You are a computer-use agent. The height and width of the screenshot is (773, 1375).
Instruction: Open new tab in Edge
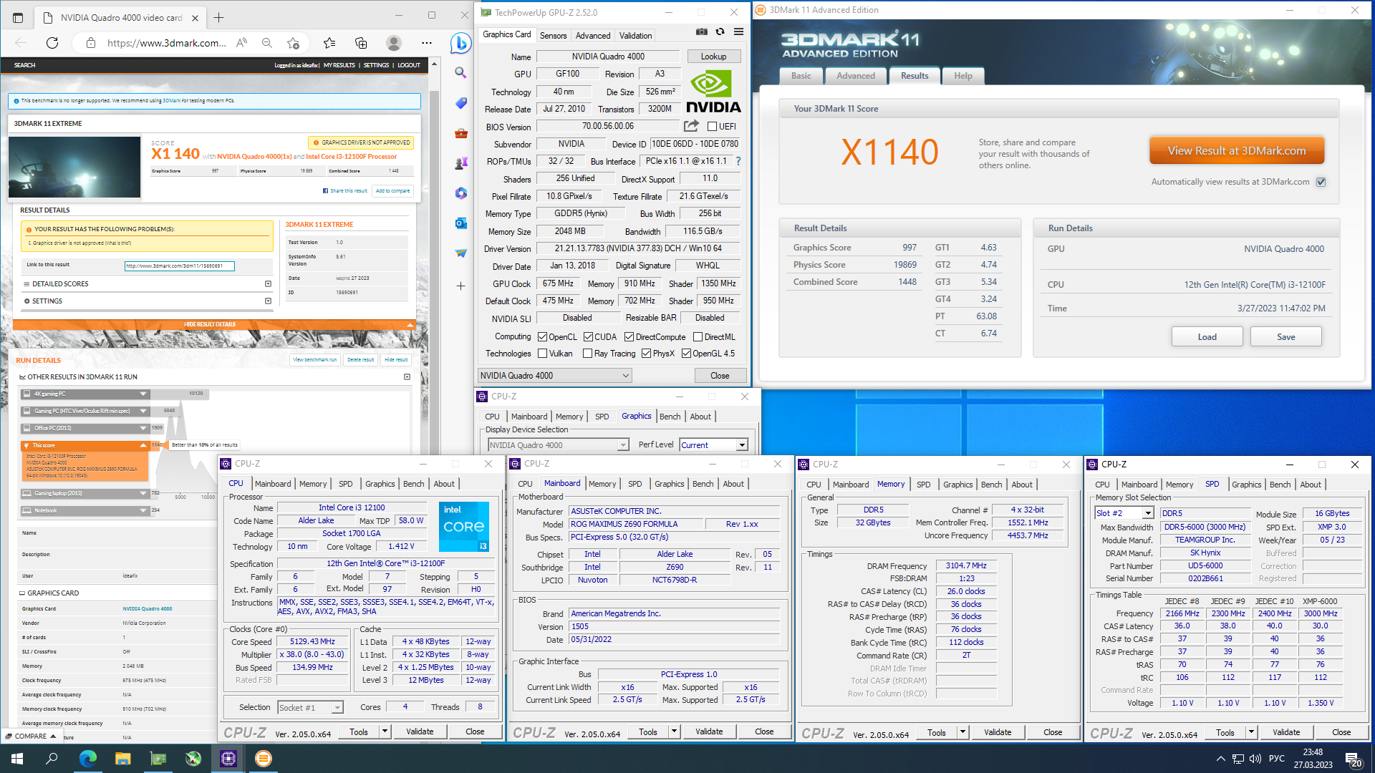tap(219, 17)
